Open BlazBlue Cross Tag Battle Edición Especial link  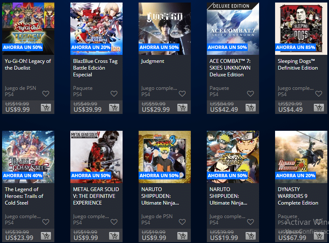click(x=95, y=68)
